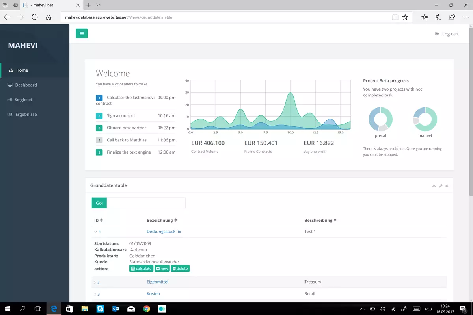Sort table by Bezeichnung column
The width and height of the screenshot is (473, 315).
coord(162,220)
